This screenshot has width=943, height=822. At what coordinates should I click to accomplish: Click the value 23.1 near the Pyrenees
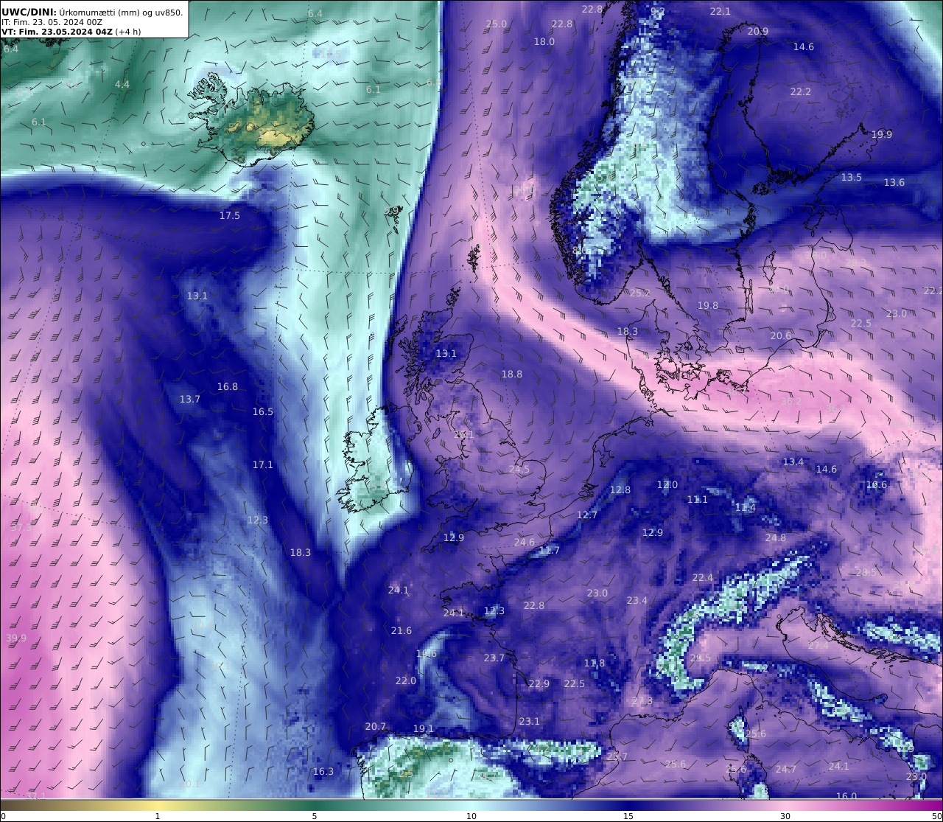click(x=529, y=721)
